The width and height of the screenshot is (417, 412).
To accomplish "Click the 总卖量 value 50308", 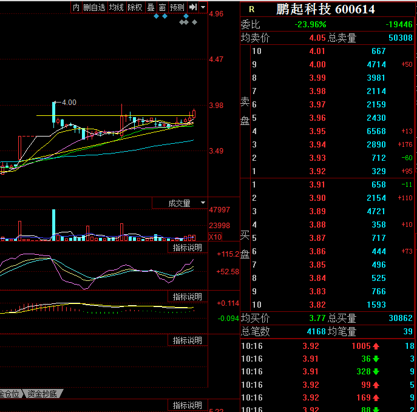I will [400, 38].
